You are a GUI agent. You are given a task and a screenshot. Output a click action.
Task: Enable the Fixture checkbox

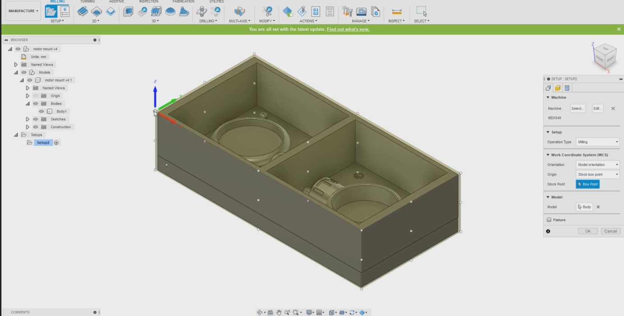coord(549,220)
